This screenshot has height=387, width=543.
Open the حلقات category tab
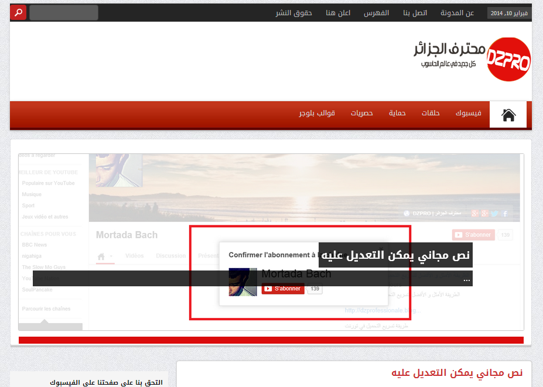pyautogui.click(x=431, y=113)
